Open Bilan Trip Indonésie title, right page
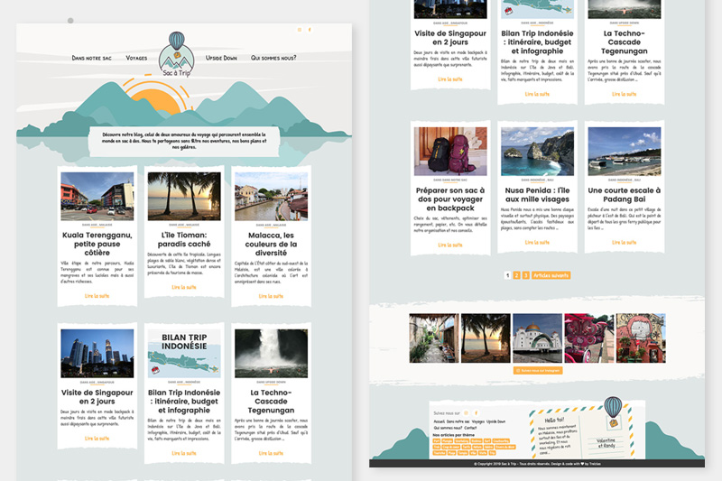Image resolution: width=722 pixels, height=481 pixels. point(537,42)
